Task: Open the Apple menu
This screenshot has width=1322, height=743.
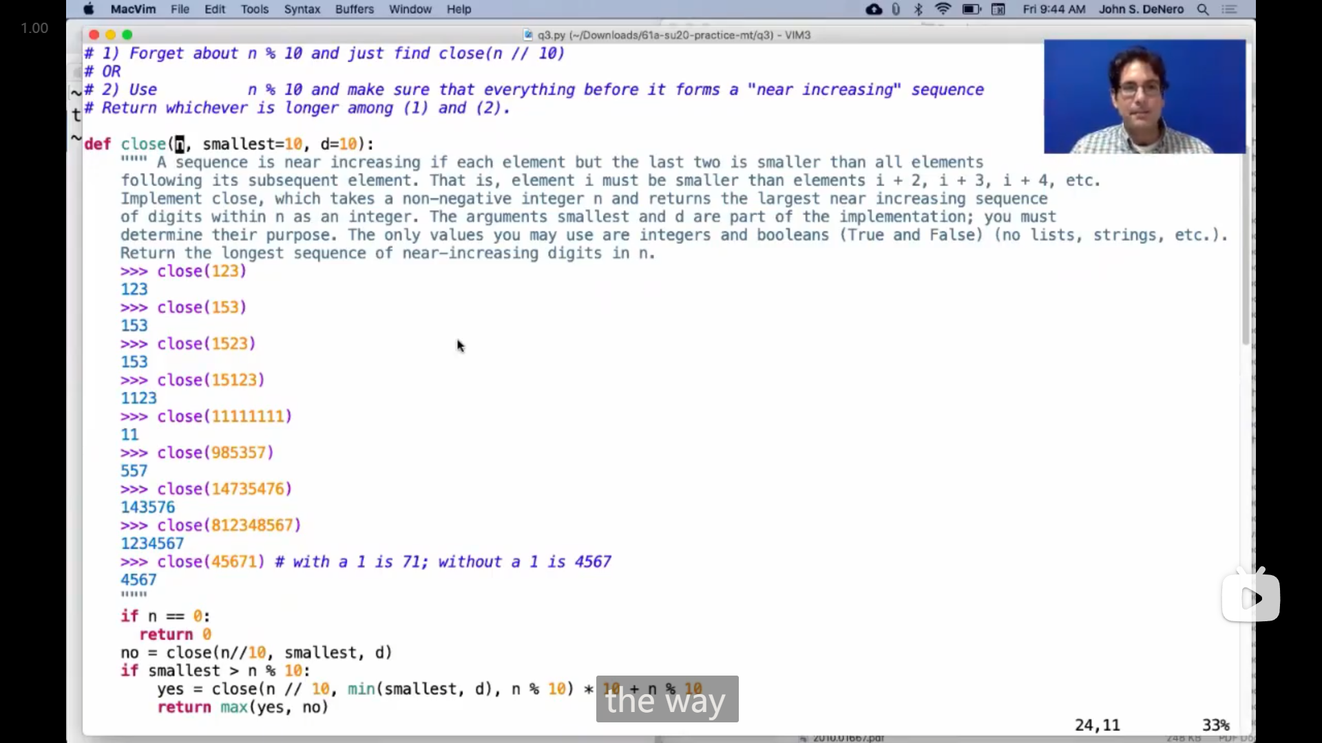Action: point(89,10)
